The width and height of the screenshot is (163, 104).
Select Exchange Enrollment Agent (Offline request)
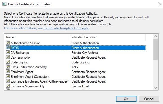tap(76, 81)
